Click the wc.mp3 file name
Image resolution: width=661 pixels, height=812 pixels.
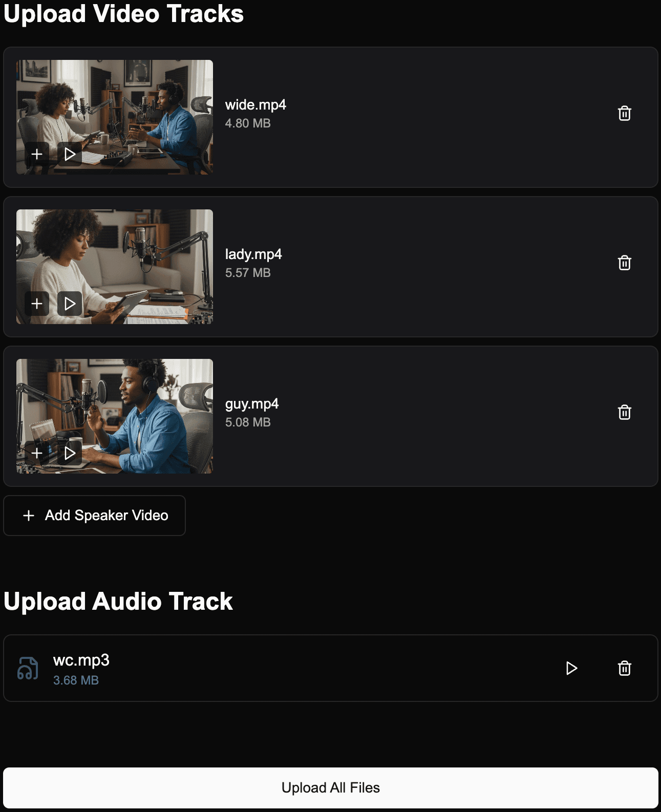pos(81,660)
